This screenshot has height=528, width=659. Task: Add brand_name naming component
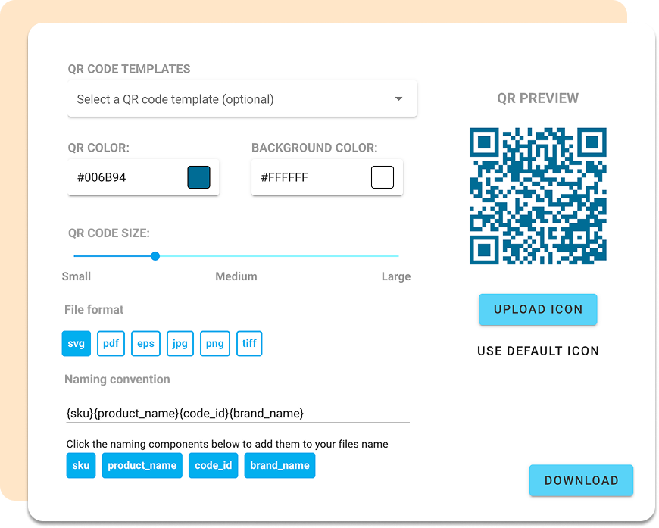click(280, 465)
